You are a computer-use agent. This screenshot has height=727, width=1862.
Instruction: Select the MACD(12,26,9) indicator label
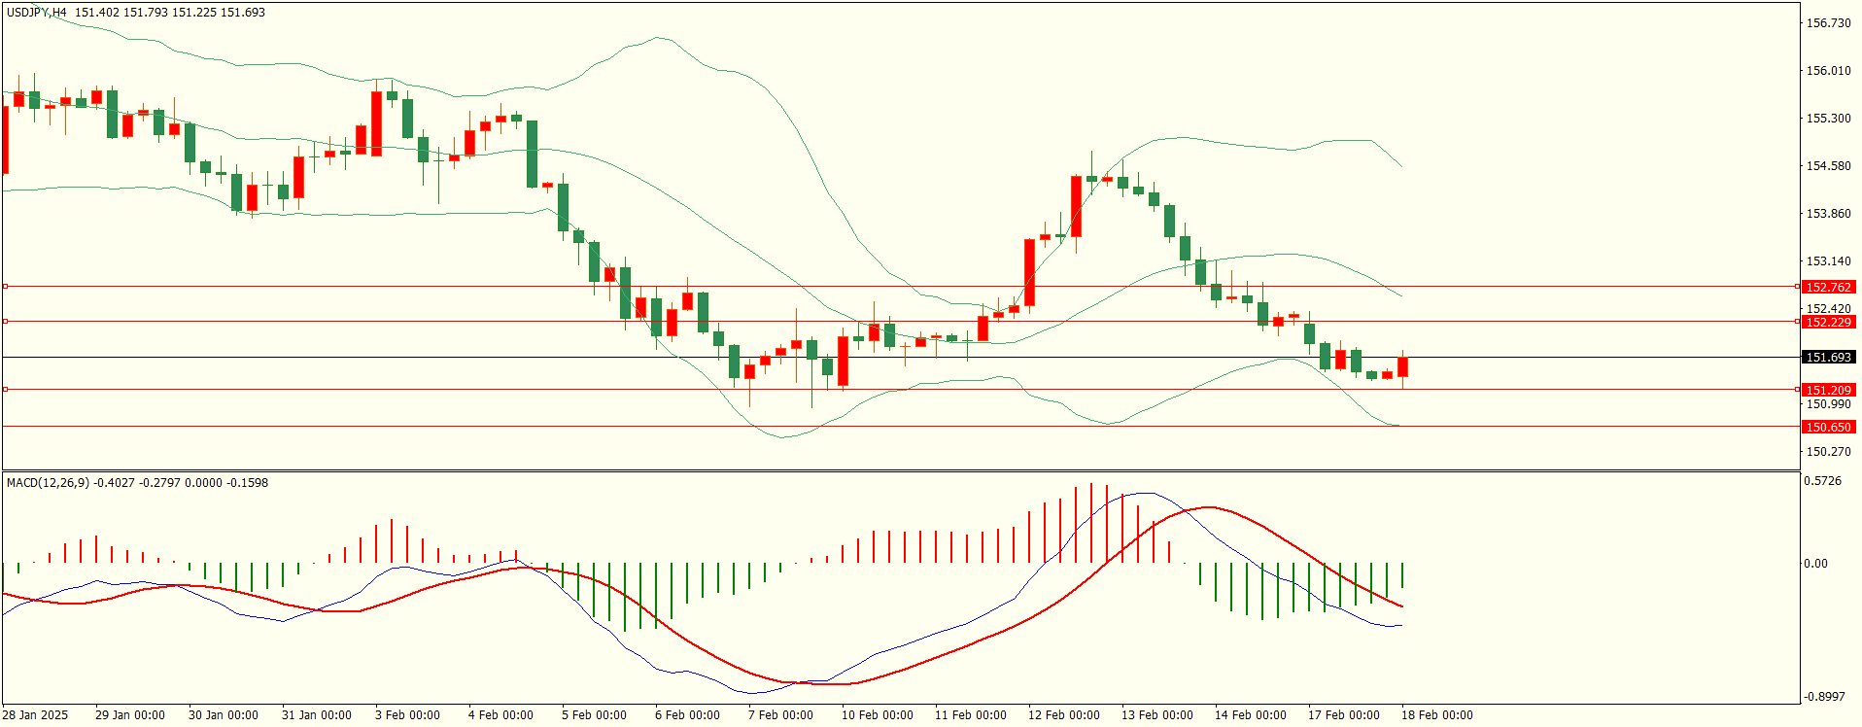click(50, 483)
